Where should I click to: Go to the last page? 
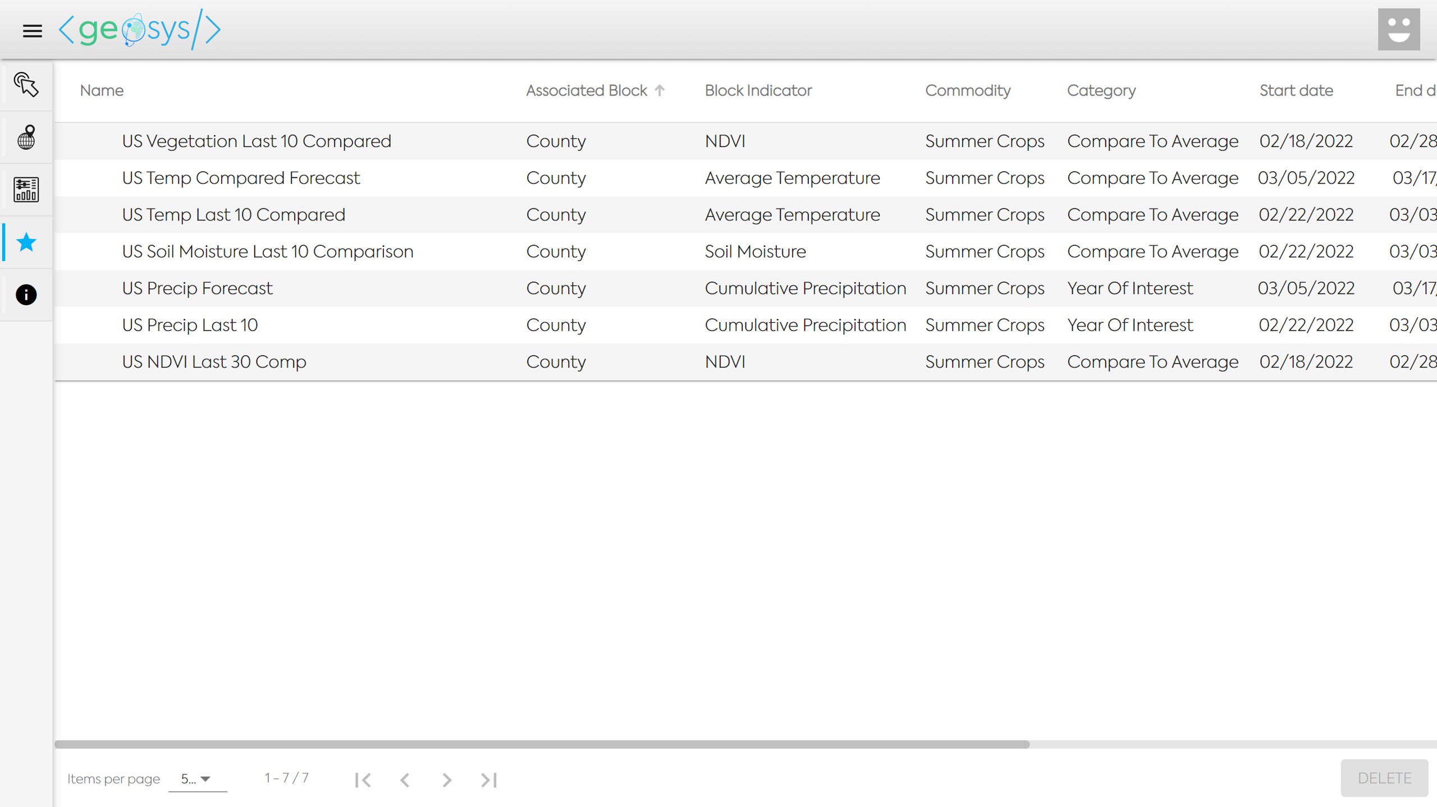coord(488,780)
